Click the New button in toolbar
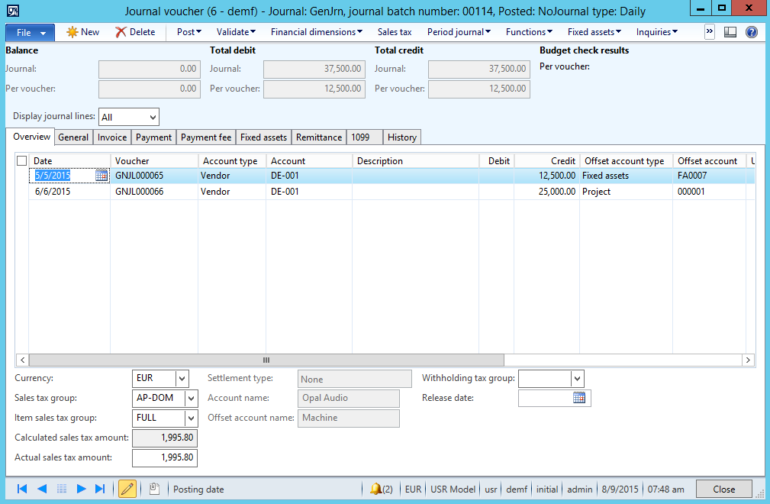Image resolution: width=770 pixels, height=504 pixels. [x=83, y=32]
